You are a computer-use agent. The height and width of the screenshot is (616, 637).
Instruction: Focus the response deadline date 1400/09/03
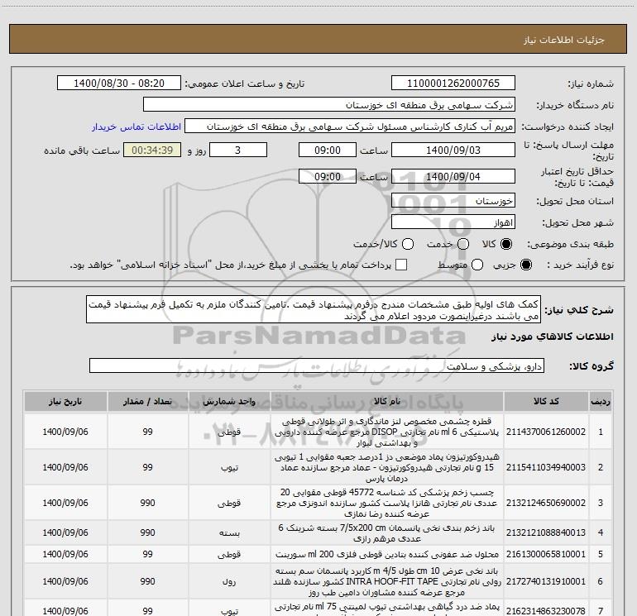pos(453,150)
